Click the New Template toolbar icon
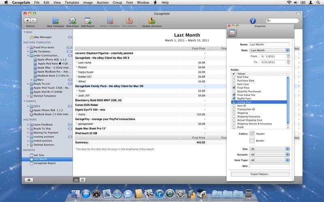This screenshot has height=202, width=324. (x=55, y=21)
